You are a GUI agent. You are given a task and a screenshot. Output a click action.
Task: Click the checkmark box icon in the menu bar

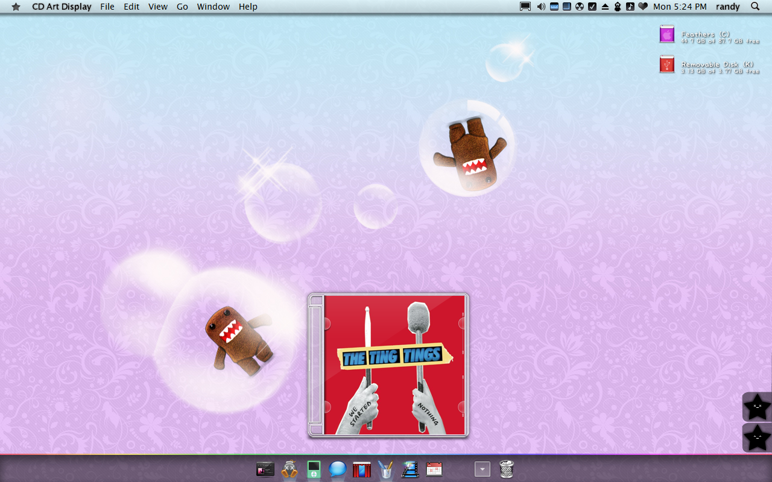[x=592, y=7]
